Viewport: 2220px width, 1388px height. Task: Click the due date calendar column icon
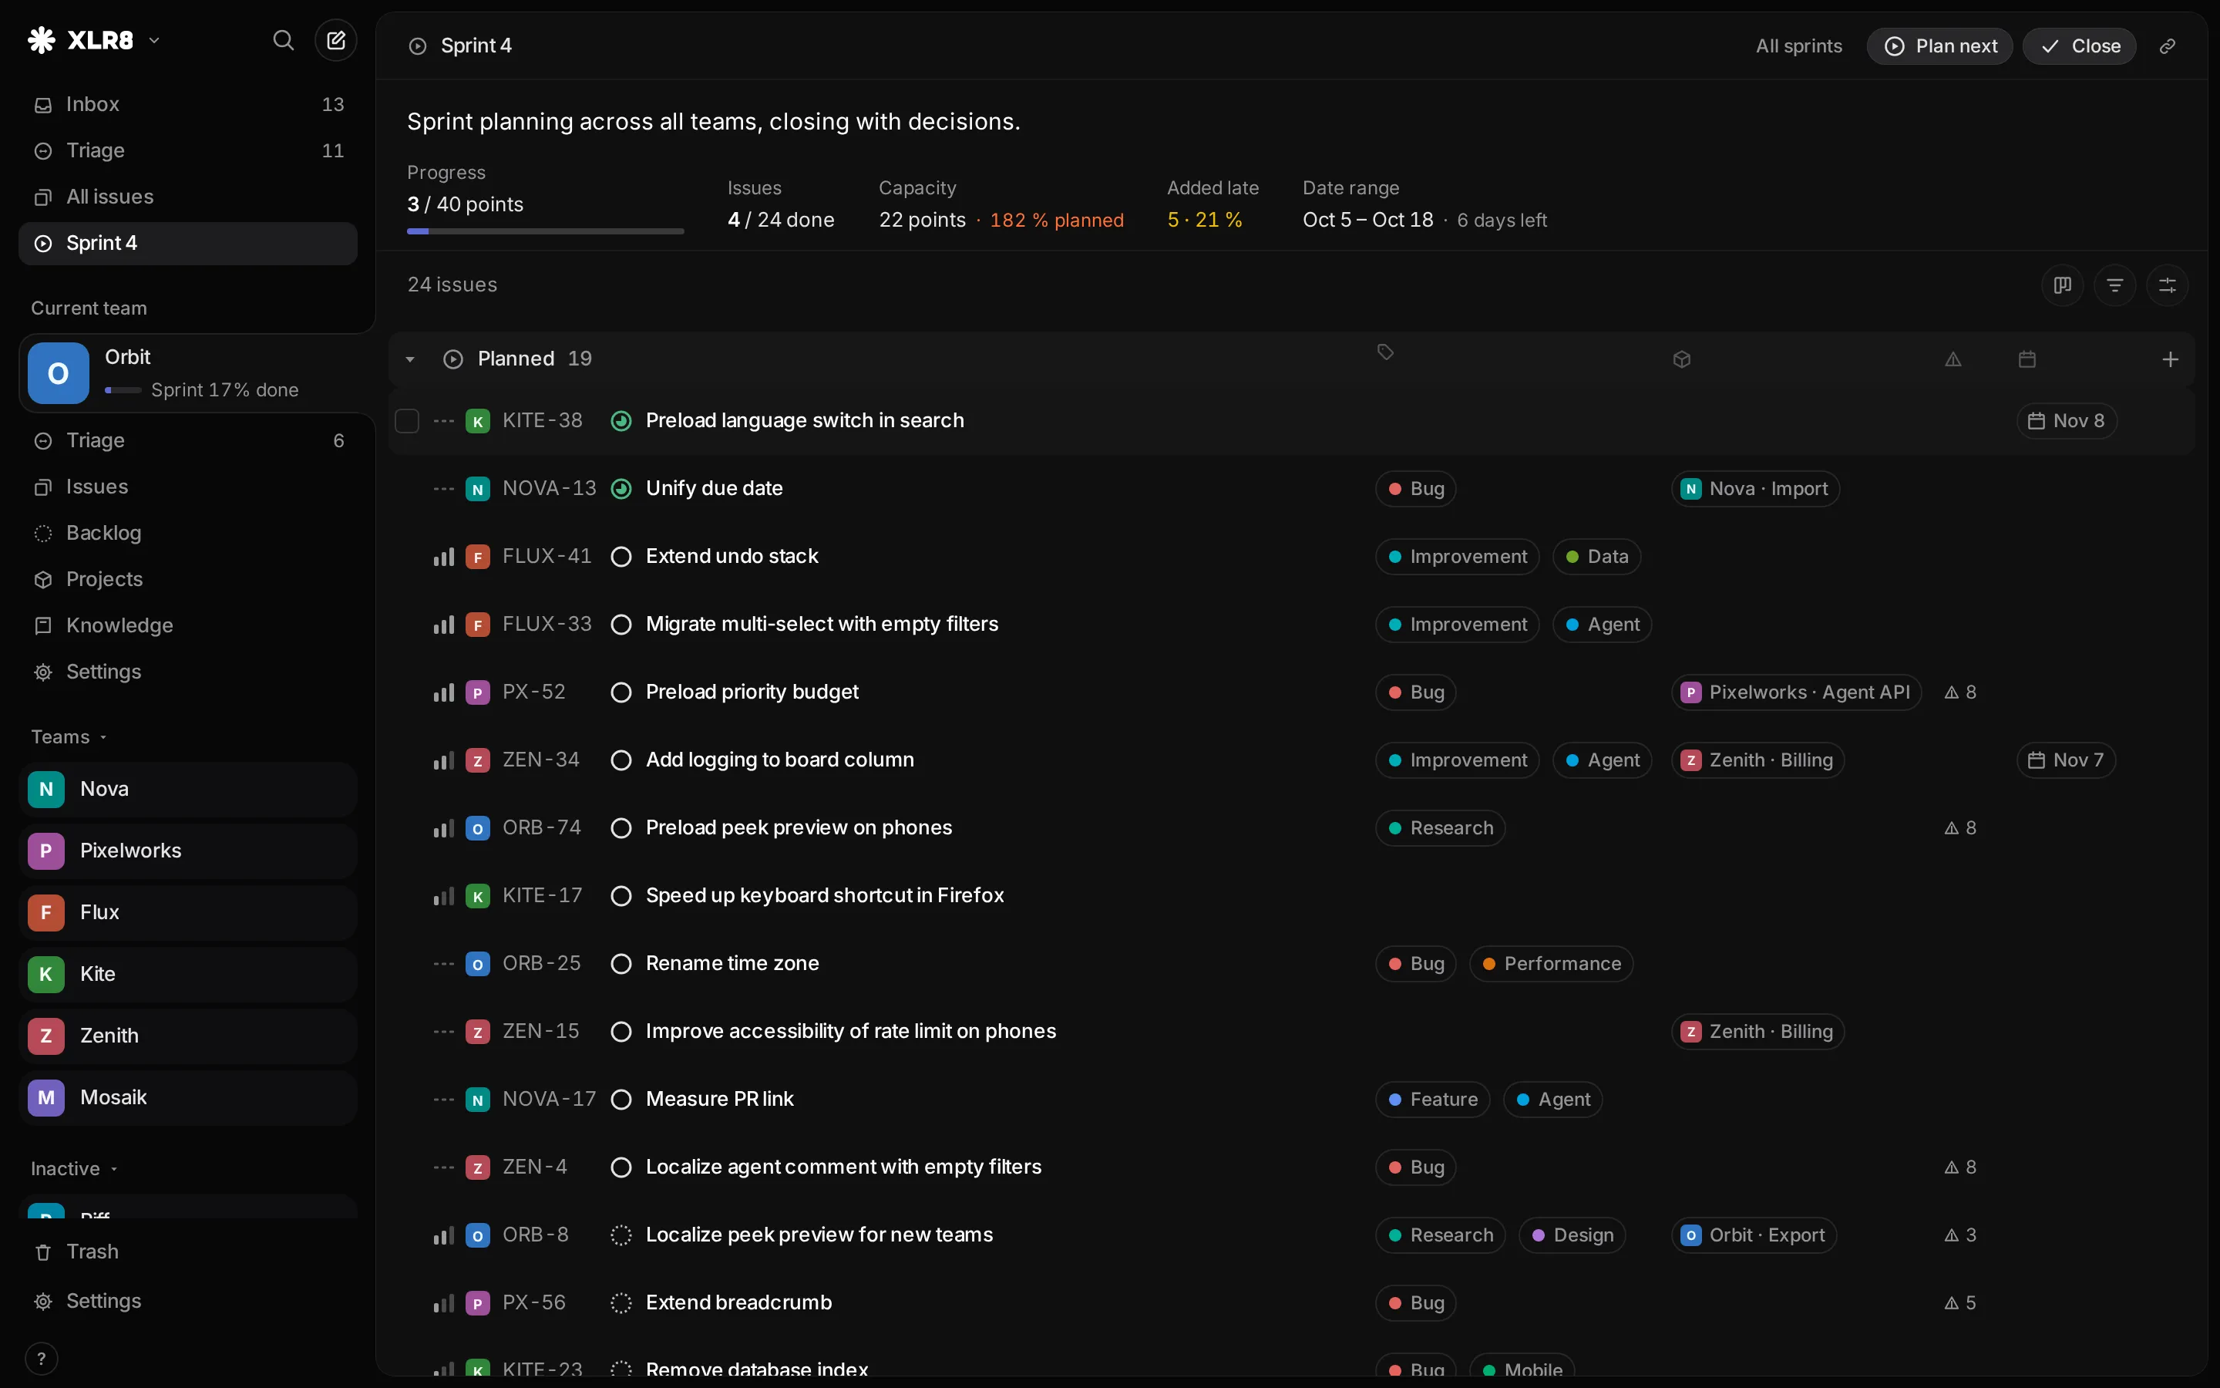(x=2027, y=359)
